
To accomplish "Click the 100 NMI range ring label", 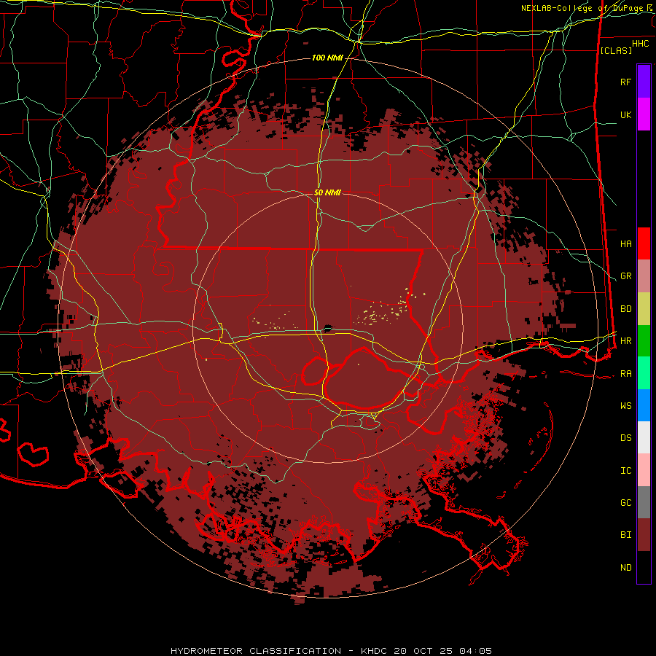I will click(327, 58).
